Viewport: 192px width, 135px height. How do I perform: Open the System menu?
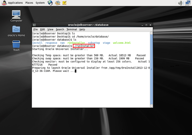coord(40,3)
